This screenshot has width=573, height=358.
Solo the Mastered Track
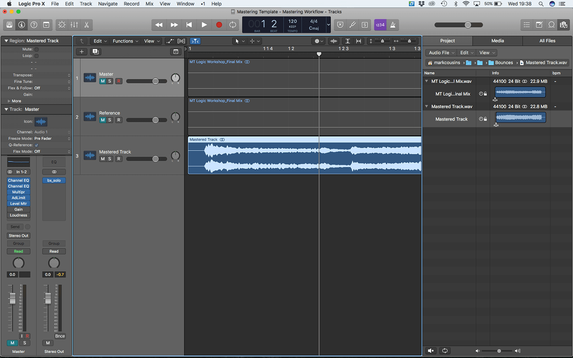(x=110, y=159)
